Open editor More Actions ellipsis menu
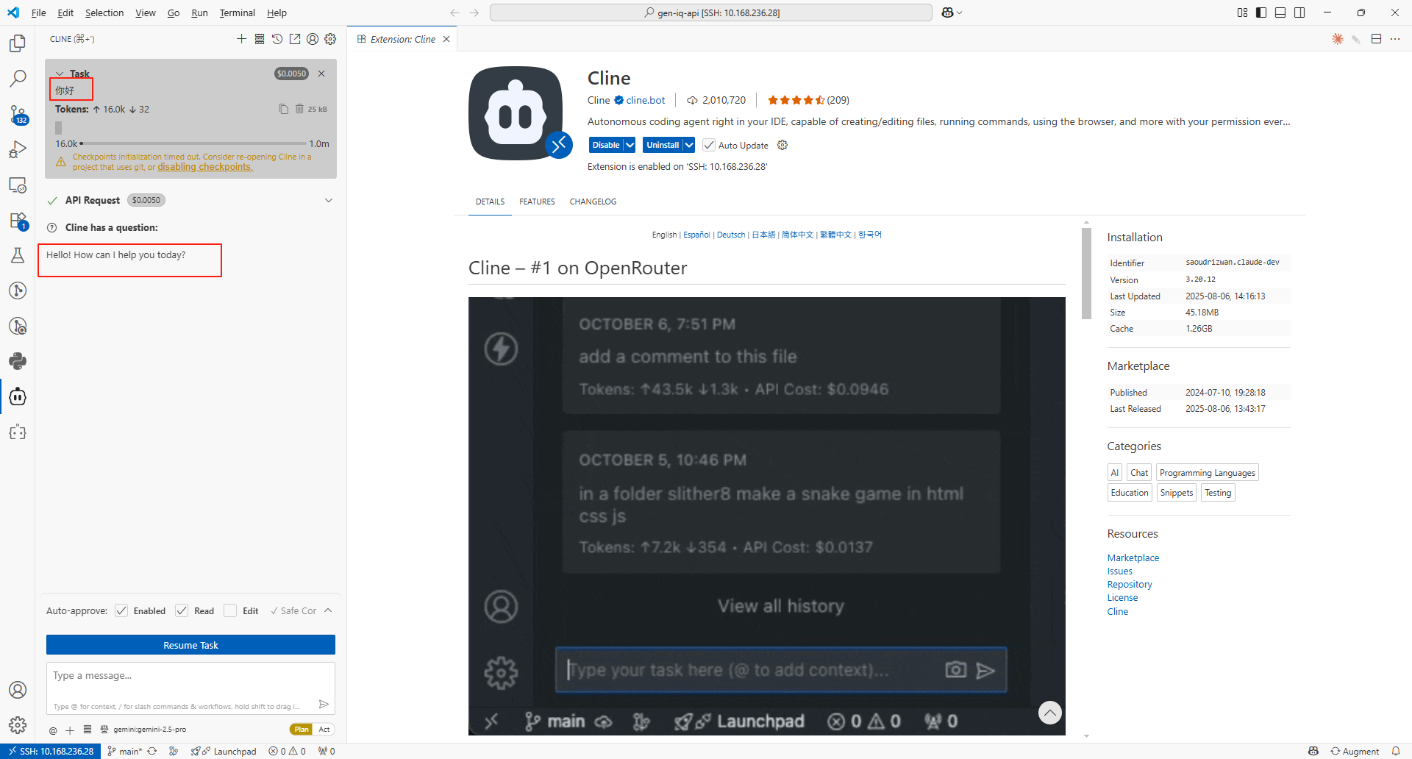 pyautogui.click(x=1395, y=39)
